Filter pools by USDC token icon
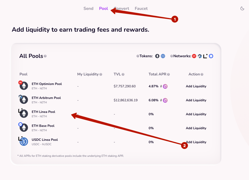 (x=163, y=56)
